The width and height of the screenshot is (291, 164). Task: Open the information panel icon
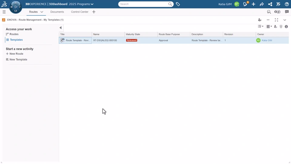286,27
